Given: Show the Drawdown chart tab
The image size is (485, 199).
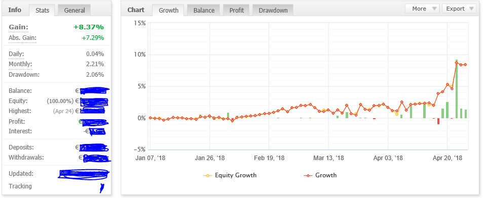Looking at the screenshot, I should coord(273,10).
